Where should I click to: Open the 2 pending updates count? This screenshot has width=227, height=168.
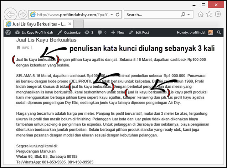92,32
